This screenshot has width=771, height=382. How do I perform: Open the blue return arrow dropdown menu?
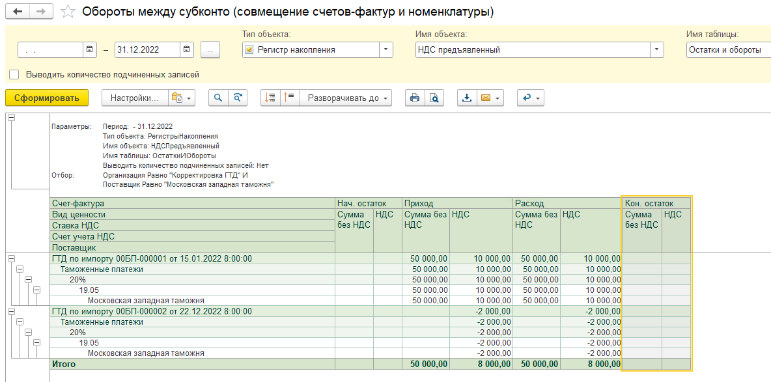point(531,98)
